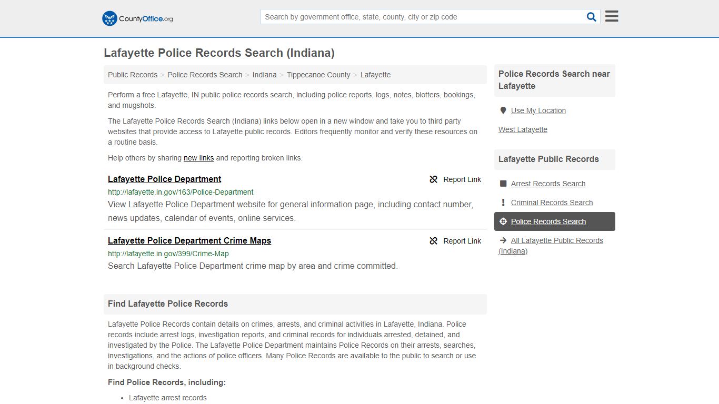Open the West Lafayette link
The image size is (719, 404).
pos(523,129)
